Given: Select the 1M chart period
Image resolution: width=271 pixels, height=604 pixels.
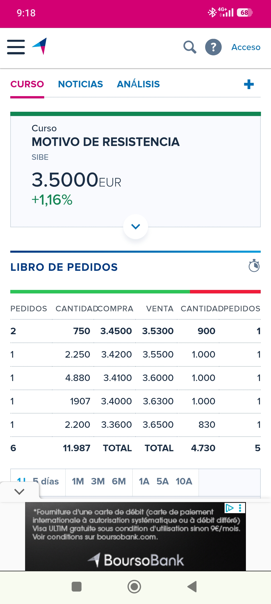Looking at the screenshot, I should pyautogui.click(x=78, y=481).
